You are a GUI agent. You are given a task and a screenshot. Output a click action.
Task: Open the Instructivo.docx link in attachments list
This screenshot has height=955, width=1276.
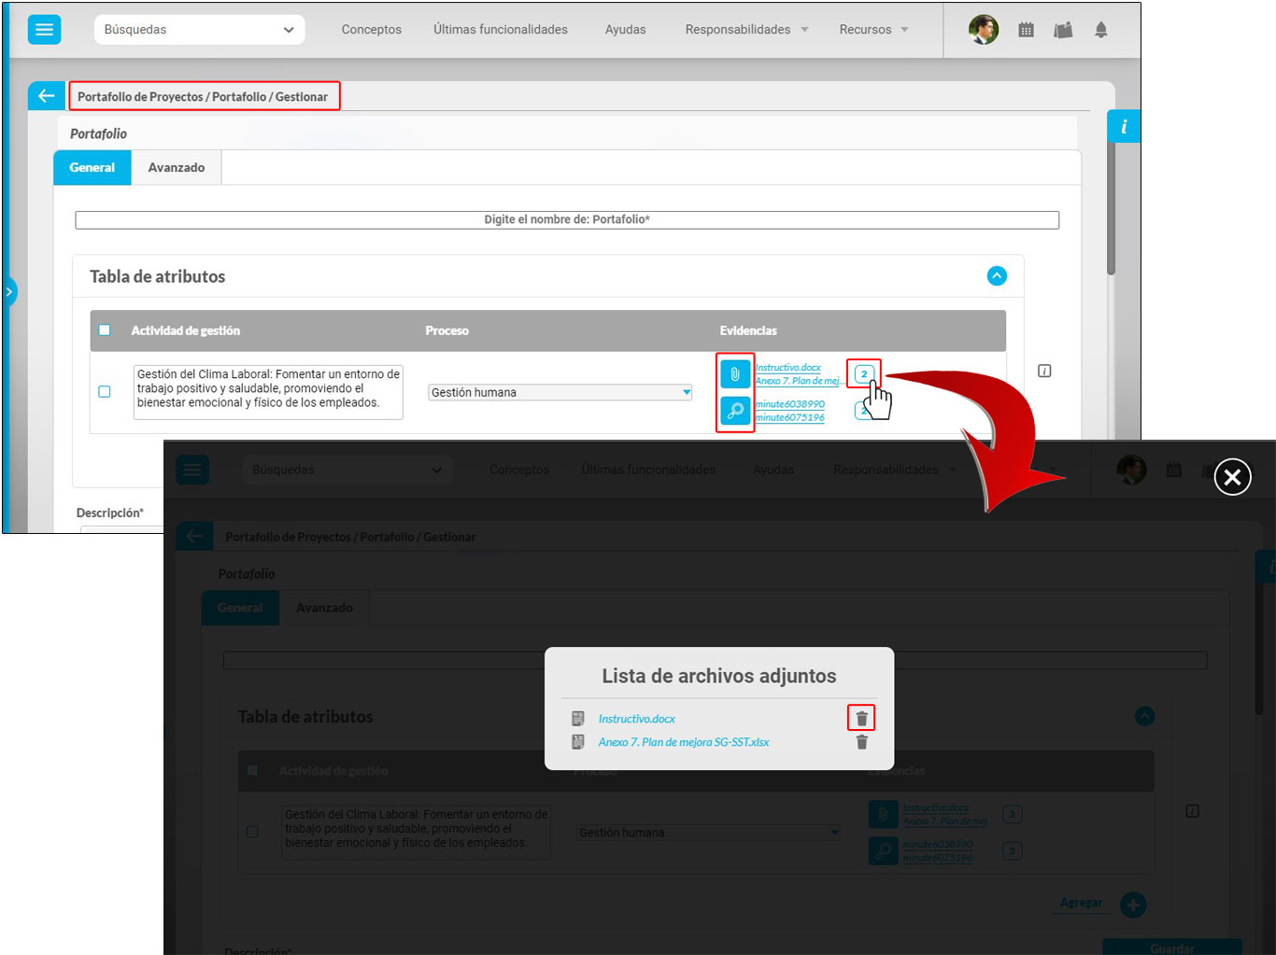pos(636,719)
